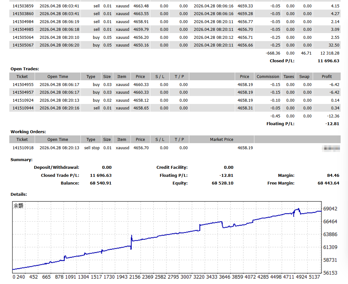The height and width of the screenshot is (284, 348).
Task: Click chart axis value 56153
Action: click(x=330, y=273)
